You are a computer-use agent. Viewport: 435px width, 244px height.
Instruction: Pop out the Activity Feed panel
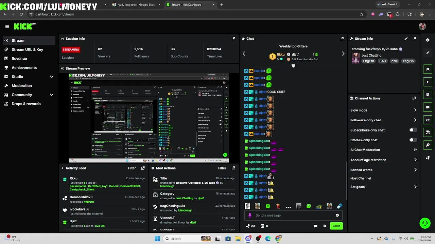tap(143, 168)
